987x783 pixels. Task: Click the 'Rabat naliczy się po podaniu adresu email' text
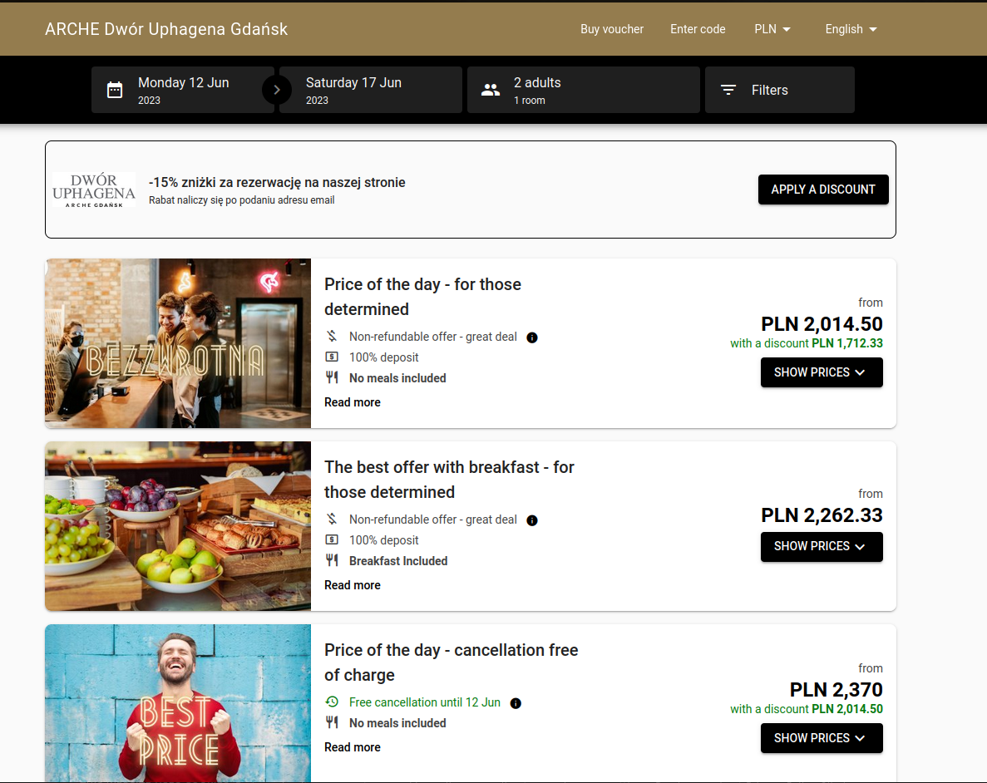point(242,200)
